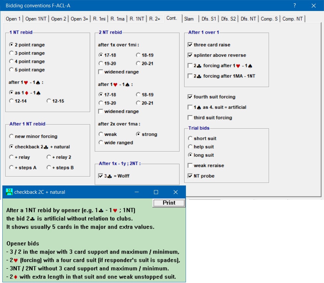
Task: Click the help question mark in title bar
Action: [294, 6]
